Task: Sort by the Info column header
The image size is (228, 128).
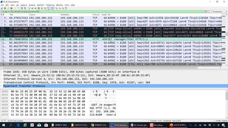Action: click(109, 15)
